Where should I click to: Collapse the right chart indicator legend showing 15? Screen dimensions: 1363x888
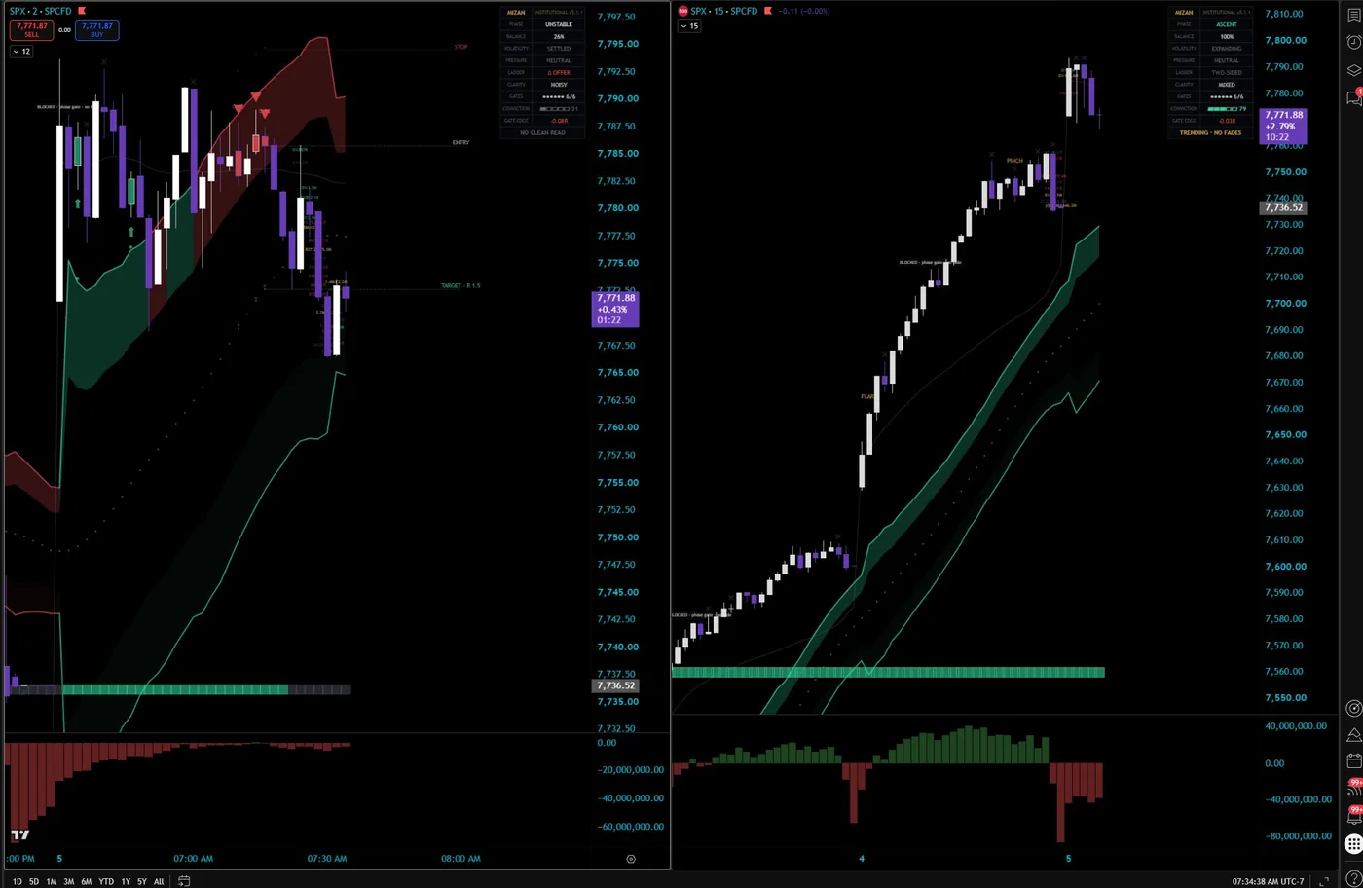click(689, 26)
